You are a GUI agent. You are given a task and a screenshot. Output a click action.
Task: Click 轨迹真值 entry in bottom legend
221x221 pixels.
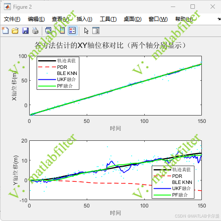click(172, 170)
